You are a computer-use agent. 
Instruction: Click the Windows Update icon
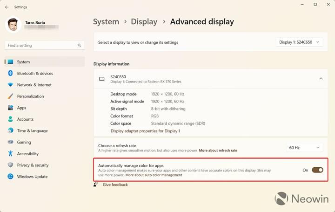coord(10,177)
